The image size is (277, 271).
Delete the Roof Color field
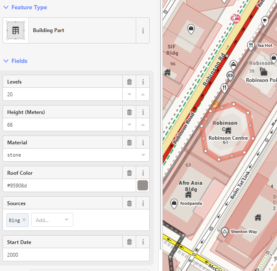coord(129,173)
